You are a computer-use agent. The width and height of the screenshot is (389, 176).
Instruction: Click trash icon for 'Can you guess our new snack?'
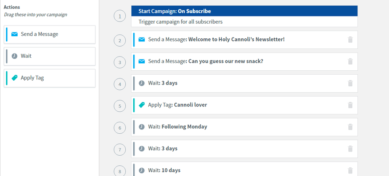click(x=350, y=61)
